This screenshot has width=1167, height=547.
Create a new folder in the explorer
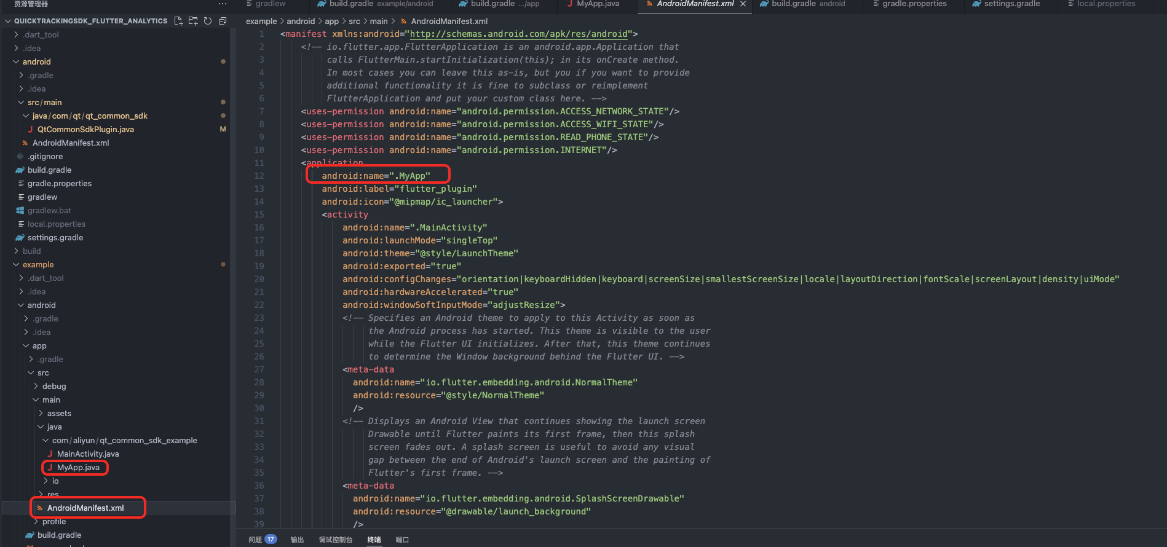193,21
